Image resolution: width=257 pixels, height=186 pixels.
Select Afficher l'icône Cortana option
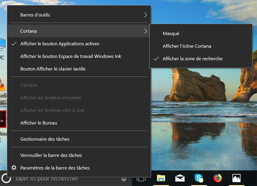click(187, 46)
